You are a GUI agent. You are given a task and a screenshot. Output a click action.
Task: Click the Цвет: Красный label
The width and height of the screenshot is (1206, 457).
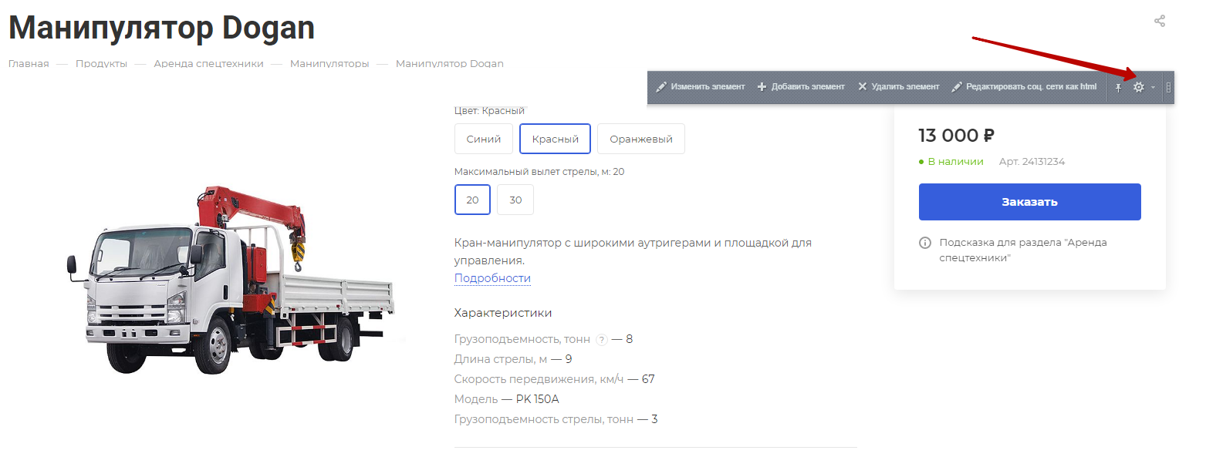tap(489, 111)
